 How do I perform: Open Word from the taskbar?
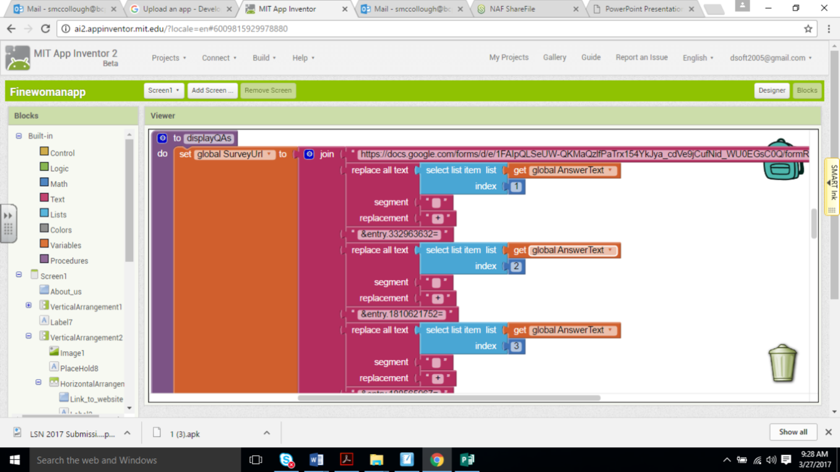coord(316,460)
